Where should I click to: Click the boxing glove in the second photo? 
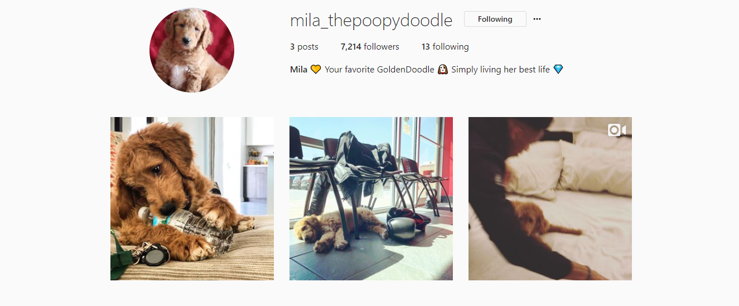coord(403,224)
